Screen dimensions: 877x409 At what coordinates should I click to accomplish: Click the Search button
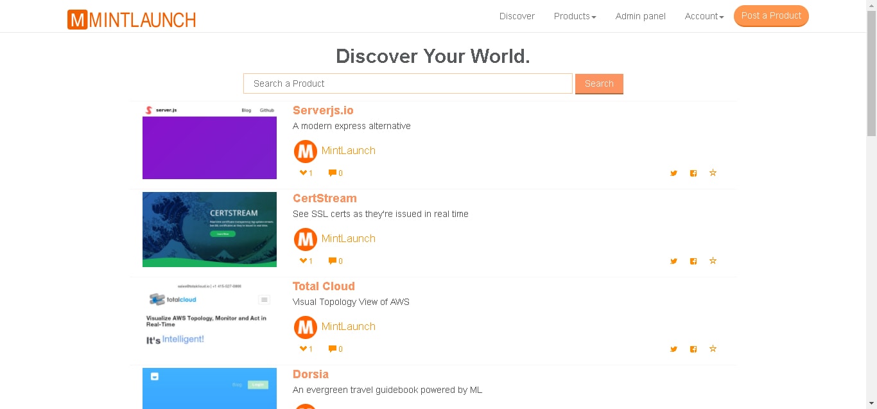pyautogui.click(x=599, y=83)
